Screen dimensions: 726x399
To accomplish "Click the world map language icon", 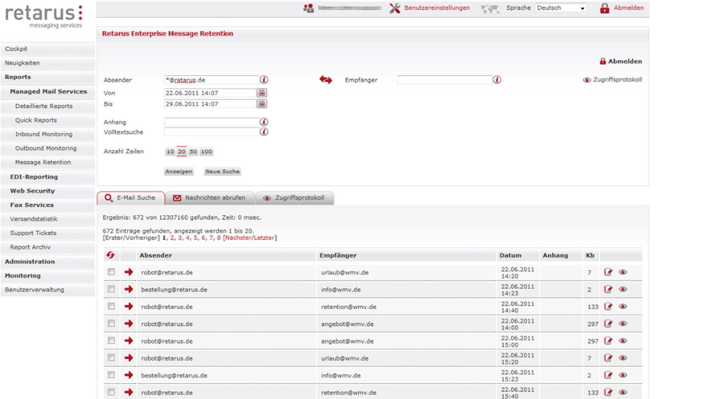I will coord(489,9).
